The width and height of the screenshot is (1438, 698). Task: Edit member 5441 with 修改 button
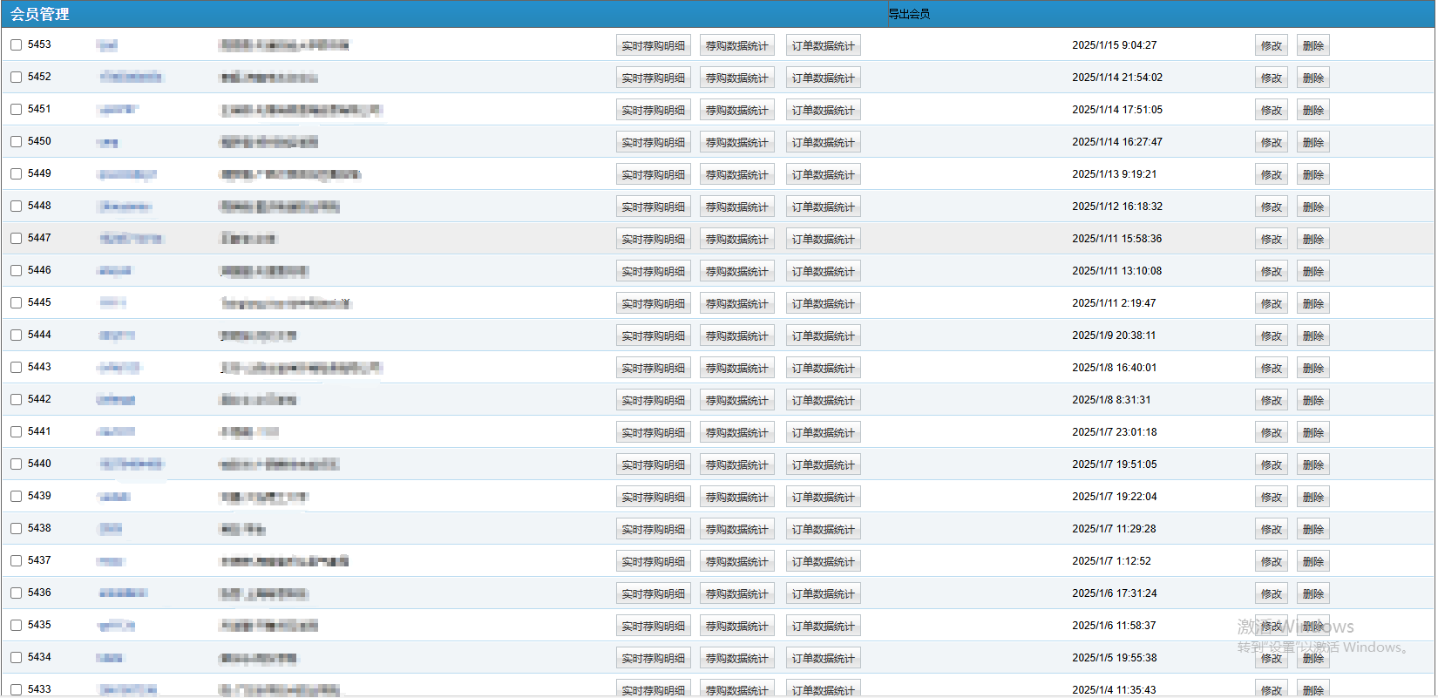[1271, 433]
